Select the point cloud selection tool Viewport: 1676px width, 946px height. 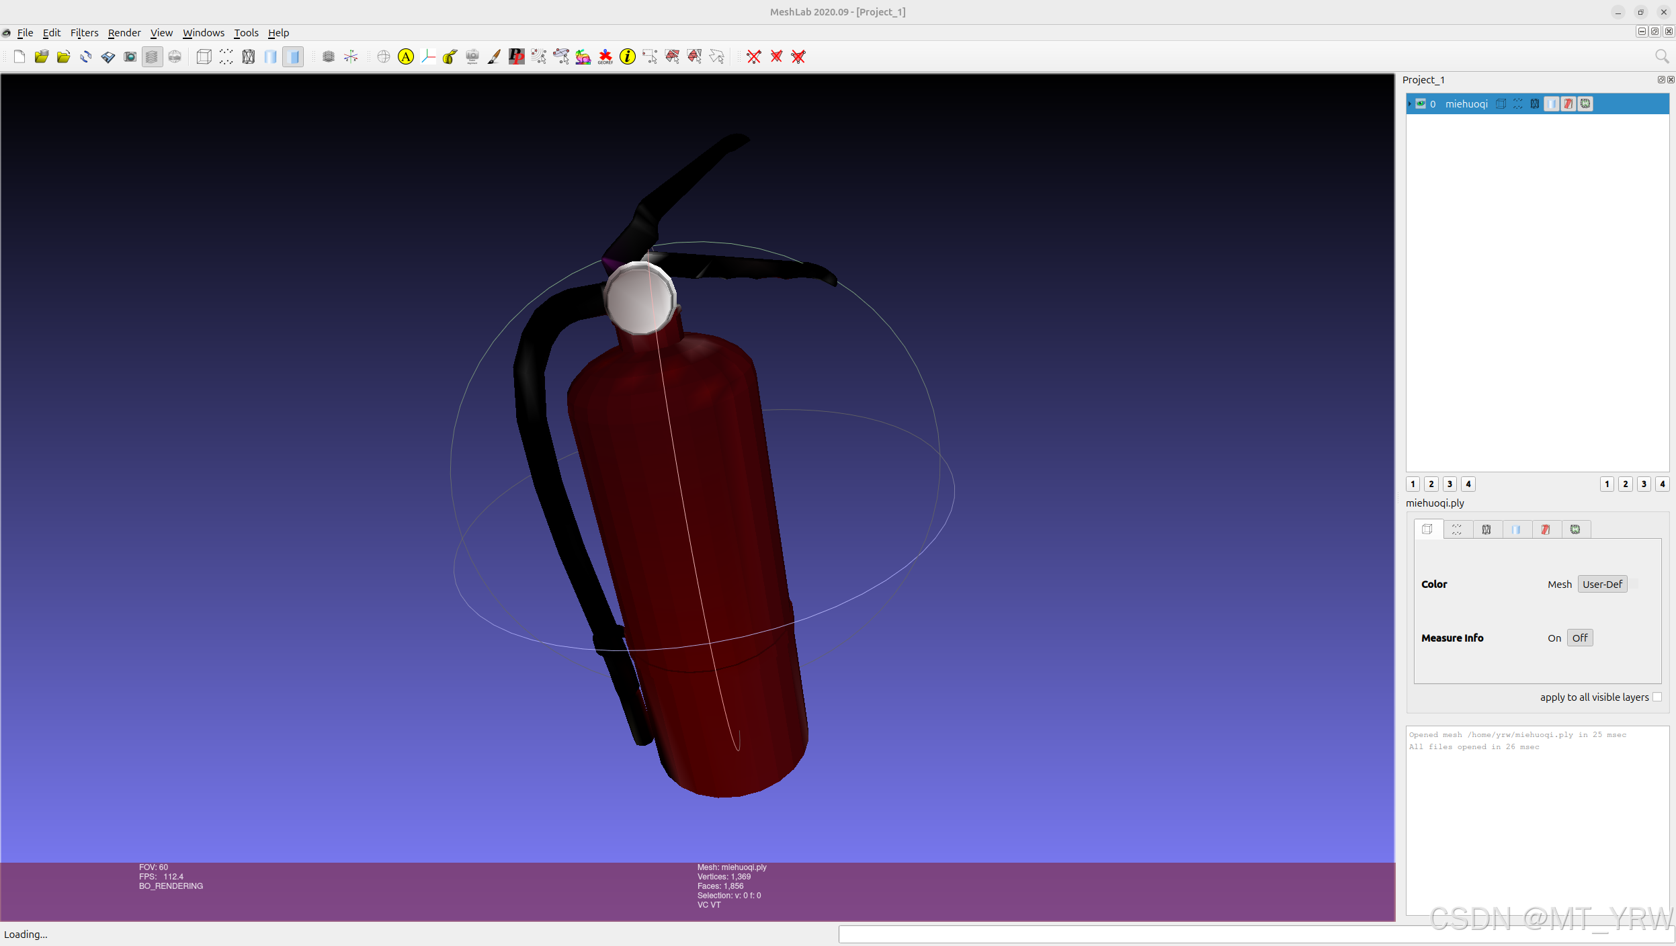539,57
